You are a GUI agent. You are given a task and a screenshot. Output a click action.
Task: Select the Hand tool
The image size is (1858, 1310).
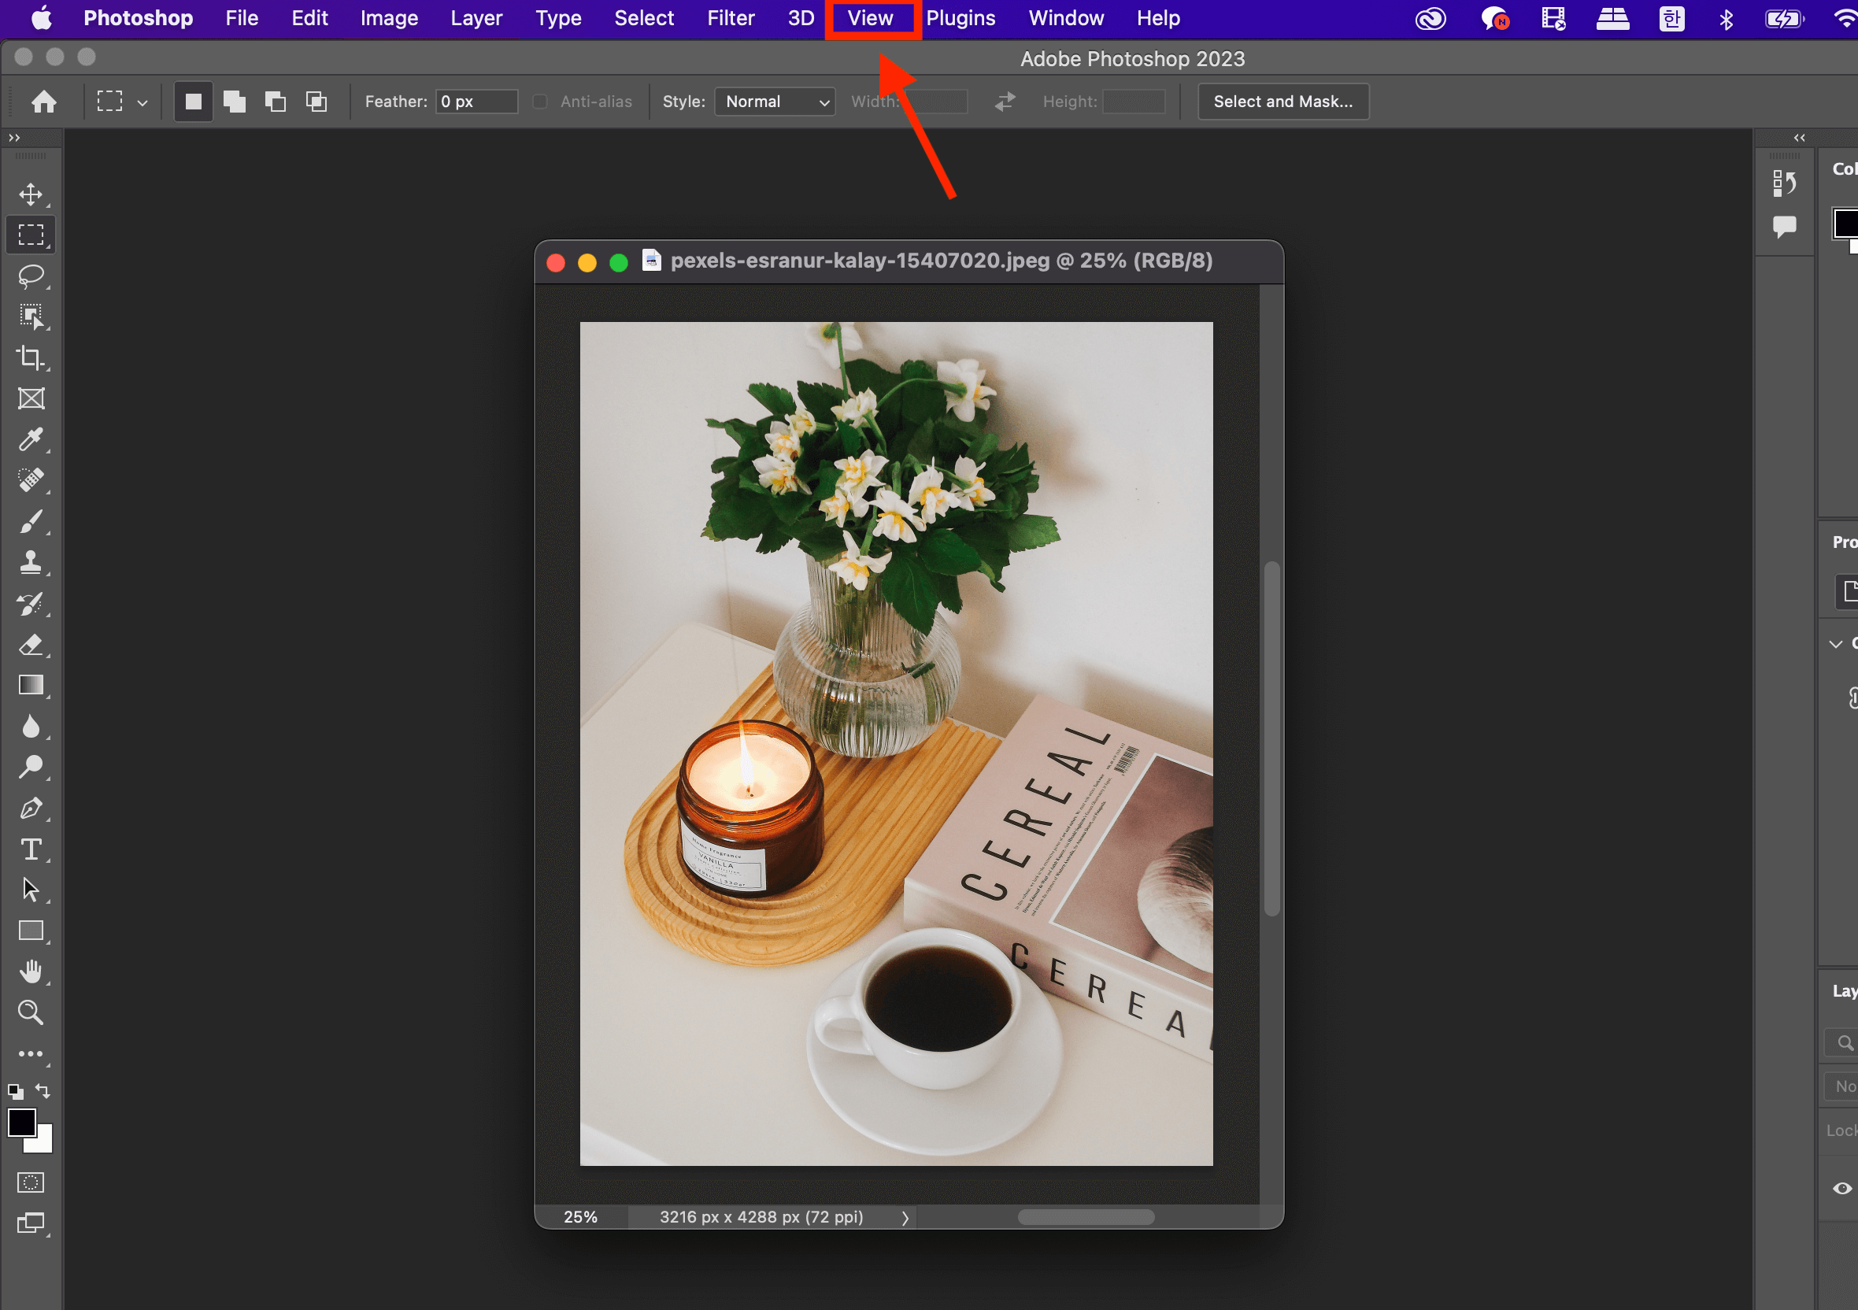click(31, 971)
